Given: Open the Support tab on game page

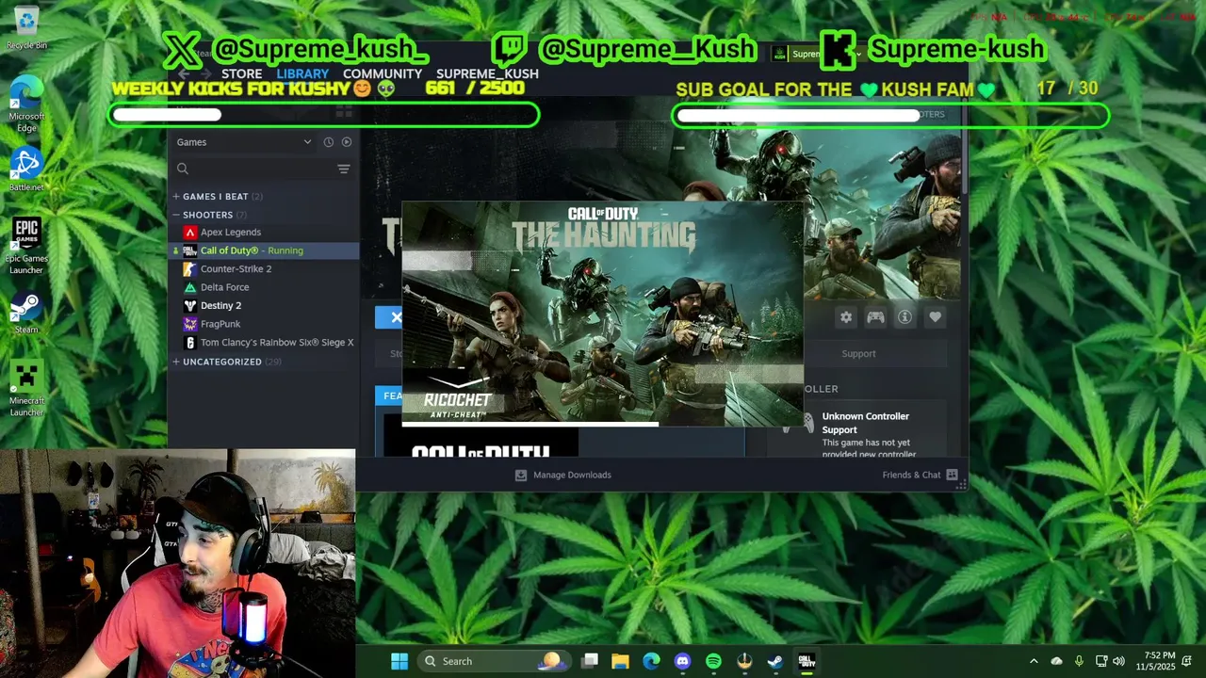Looking at the screenshot, I should (858, 354).
